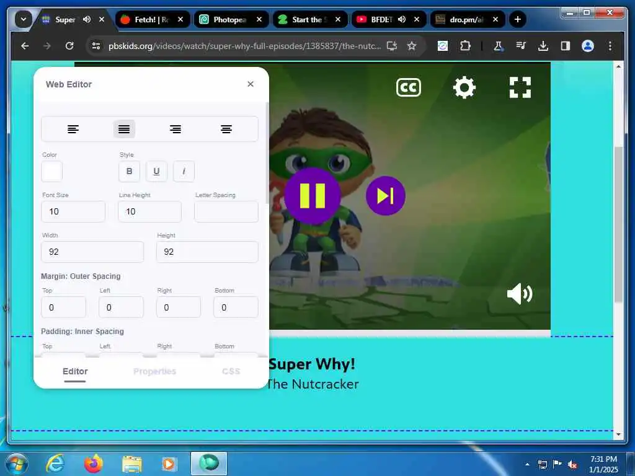Click the Margin Right field
This screenshot has height=476, width=635.
click(x=179, y=307)
